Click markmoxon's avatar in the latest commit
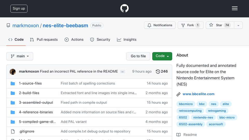This screenshot has width=249, height=140. pos(13,72)
